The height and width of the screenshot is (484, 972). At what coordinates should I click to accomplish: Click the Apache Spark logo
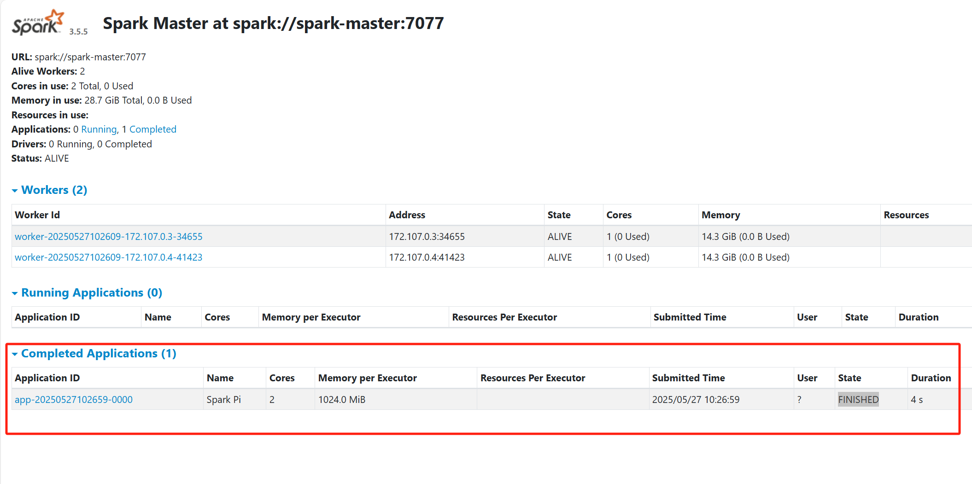tap(38, 23)
